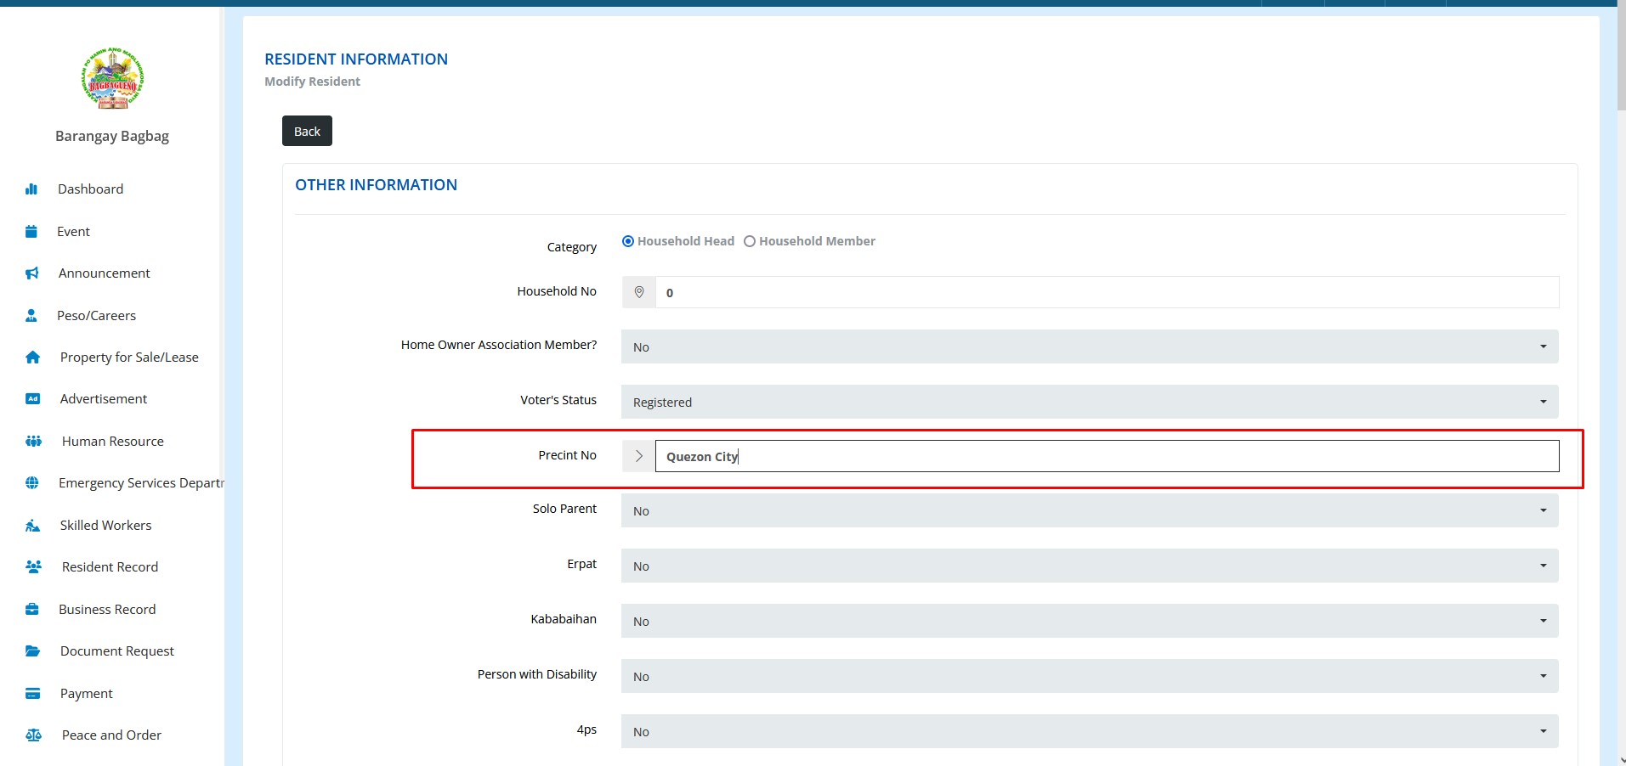Open the Voter's Status dropdown
The image size is (1626, 766).
click(x=1089, y=402)
